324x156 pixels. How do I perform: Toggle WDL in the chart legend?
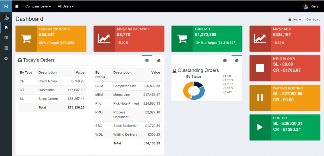coord(228,92)
